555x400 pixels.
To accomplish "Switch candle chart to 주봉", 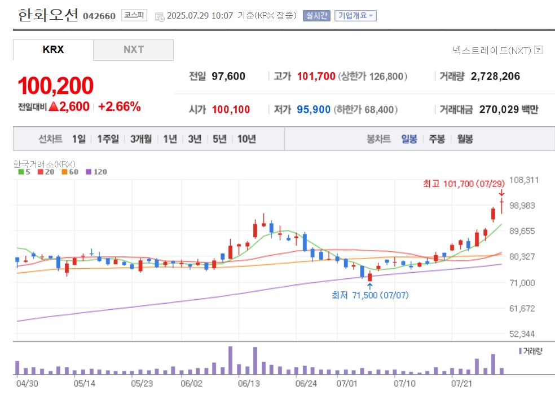I will (x=437, y=139).
